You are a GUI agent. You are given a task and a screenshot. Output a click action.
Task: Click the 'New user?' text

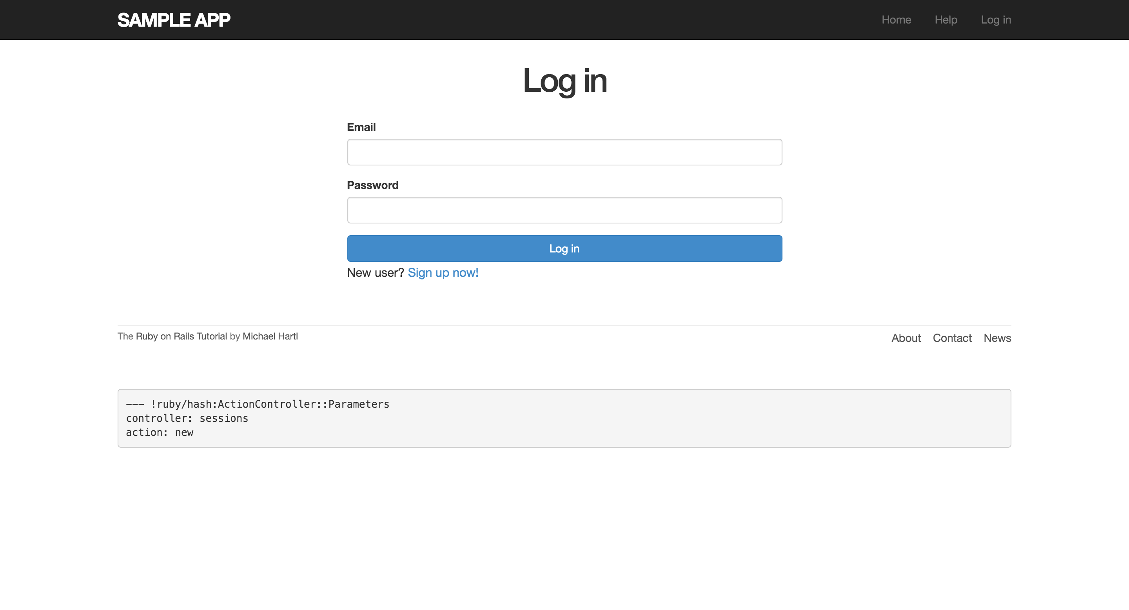375,272
